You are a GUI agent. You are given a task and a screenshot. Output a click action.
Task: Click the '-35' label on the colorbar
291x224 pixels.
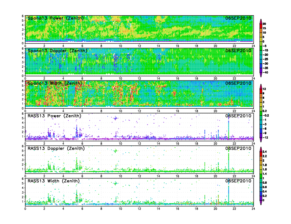(x=265, y=68)
